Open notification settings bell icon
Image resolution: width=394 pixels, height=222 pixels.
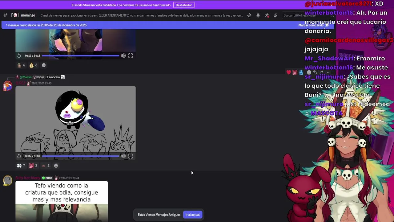point(258,15)
